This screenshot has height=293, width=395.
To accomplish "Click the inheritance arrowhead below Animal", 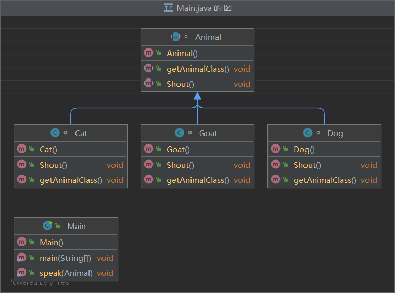I will 197,96.
